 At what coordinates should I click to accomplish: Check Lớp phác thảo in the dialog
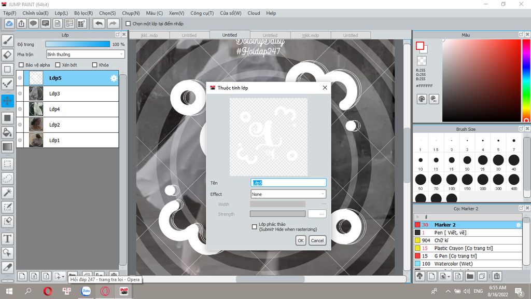pos(254,227)
